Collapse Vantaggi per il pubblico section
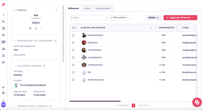This screenshot has height=110, width=203. pyautogui.click(x=15, y=106)
